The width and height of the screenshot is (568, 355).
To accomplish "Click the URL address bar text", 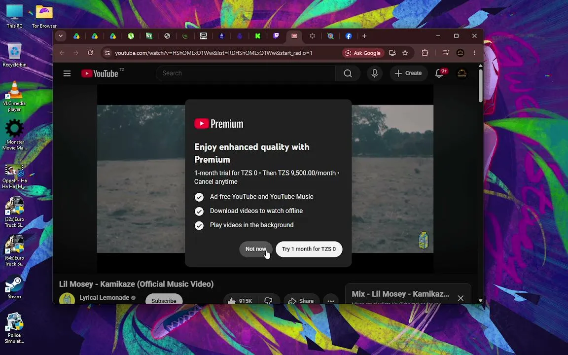I will 213,53.
